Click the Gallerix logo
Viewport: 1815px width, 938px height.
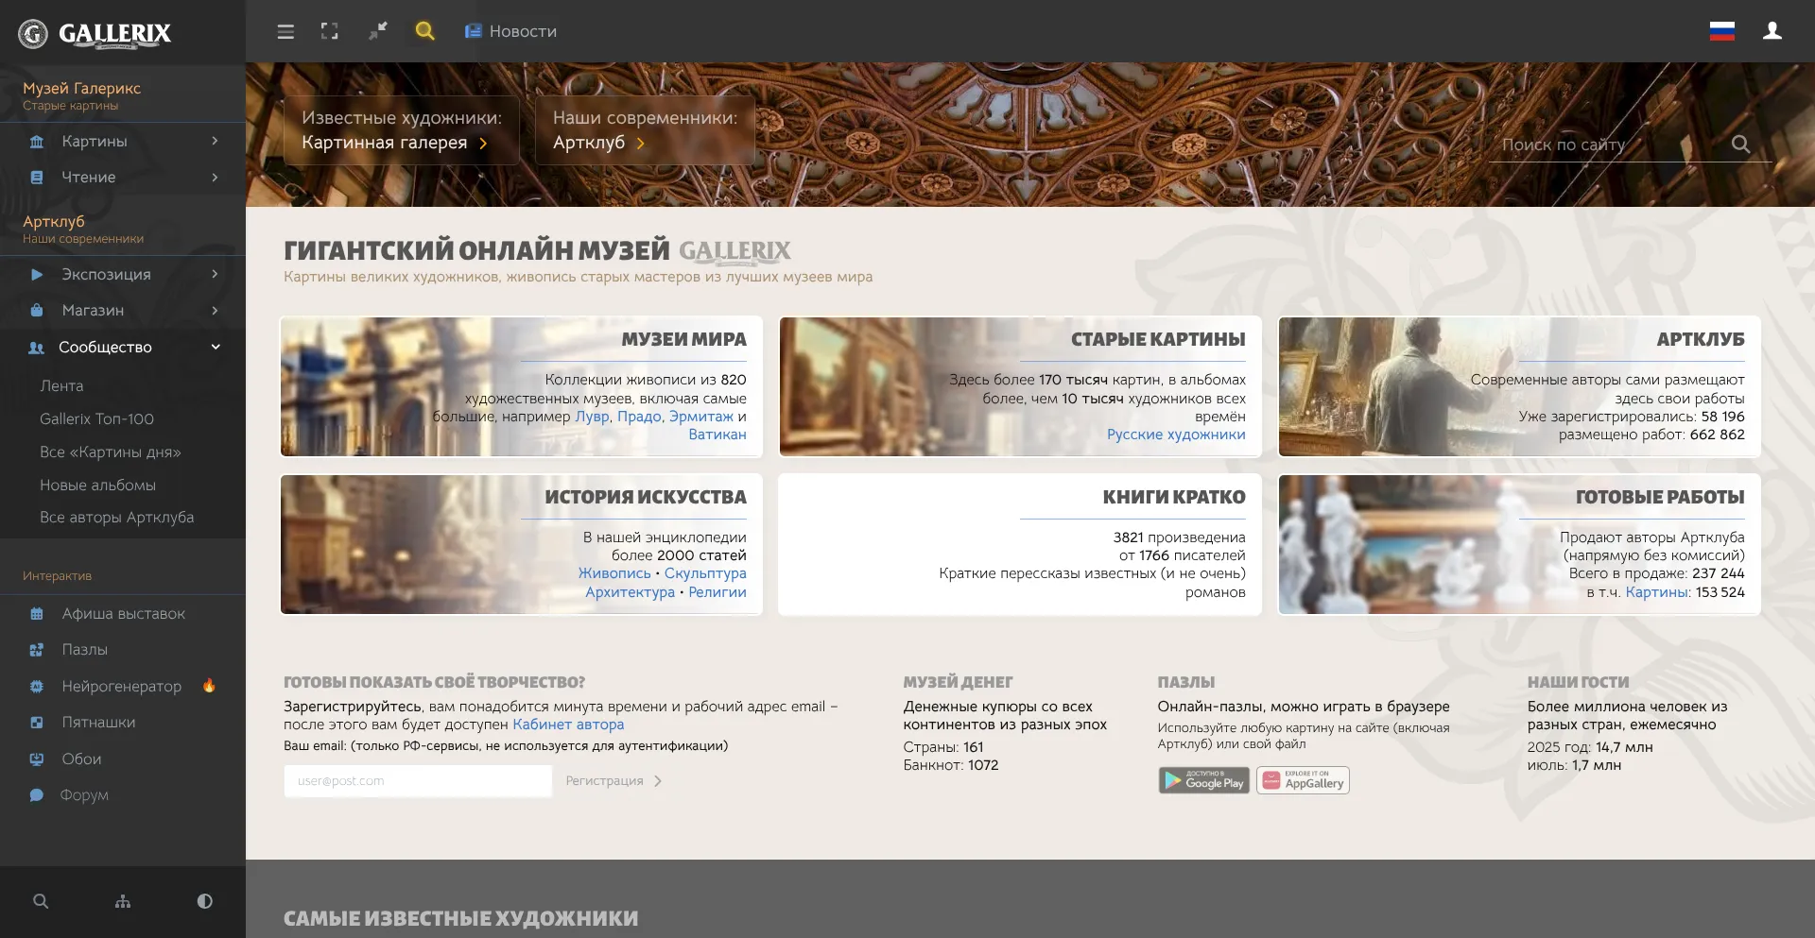tap(95, 34)
